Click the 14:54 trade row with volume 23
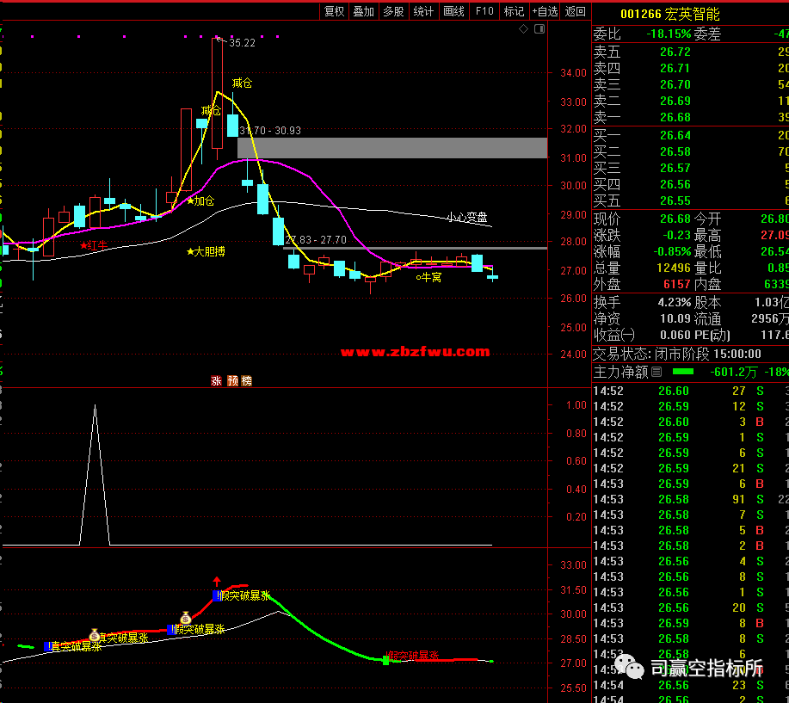Viewport: 789px width, 703px height. 690,685
